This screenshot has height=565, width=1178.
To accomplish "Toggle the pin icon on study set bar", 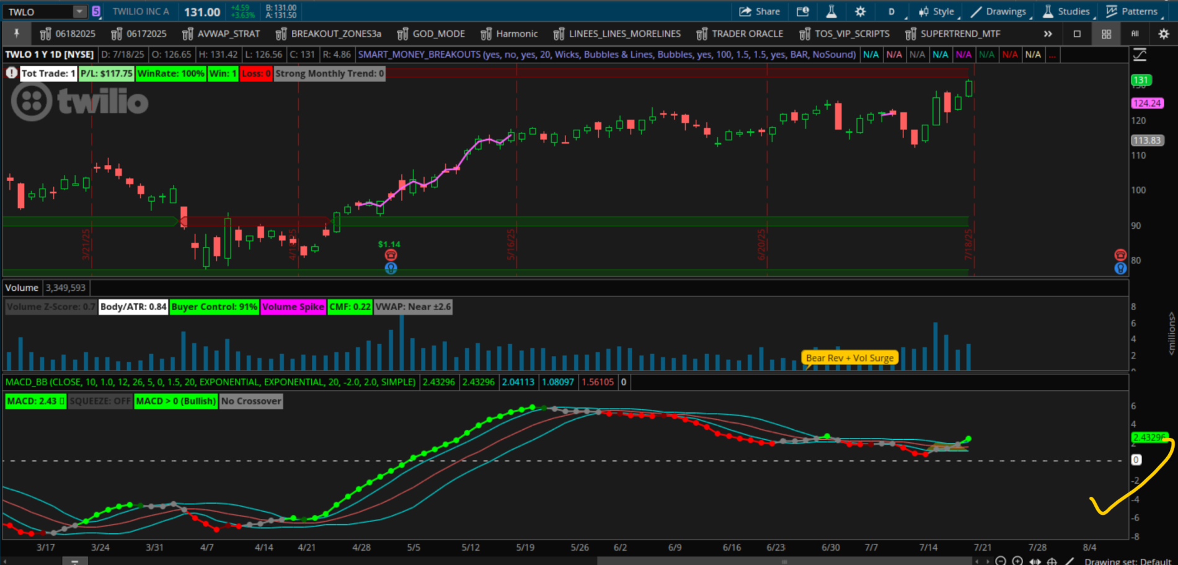I will pos(17,33).
